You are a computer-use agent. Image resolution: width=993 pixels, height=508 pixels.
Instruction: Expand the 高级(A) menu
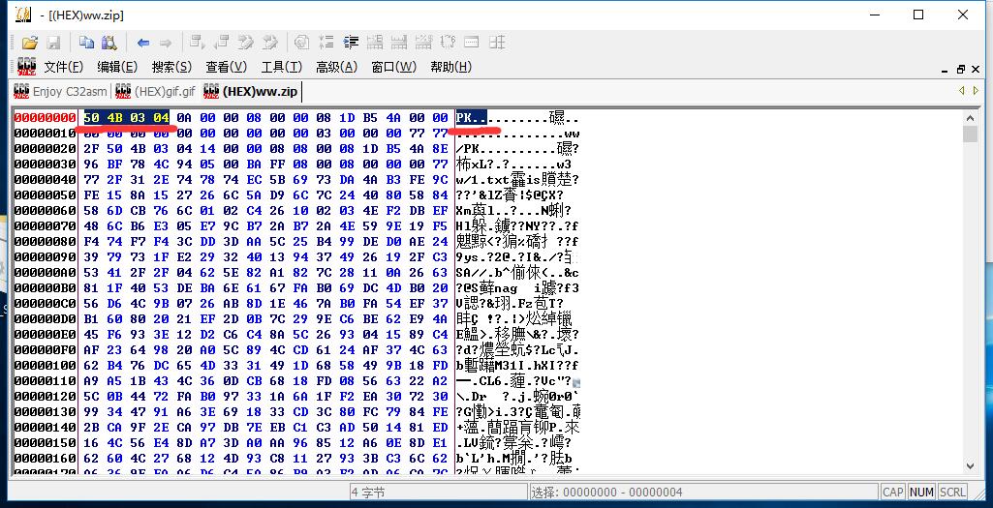[x=335, y=67]
